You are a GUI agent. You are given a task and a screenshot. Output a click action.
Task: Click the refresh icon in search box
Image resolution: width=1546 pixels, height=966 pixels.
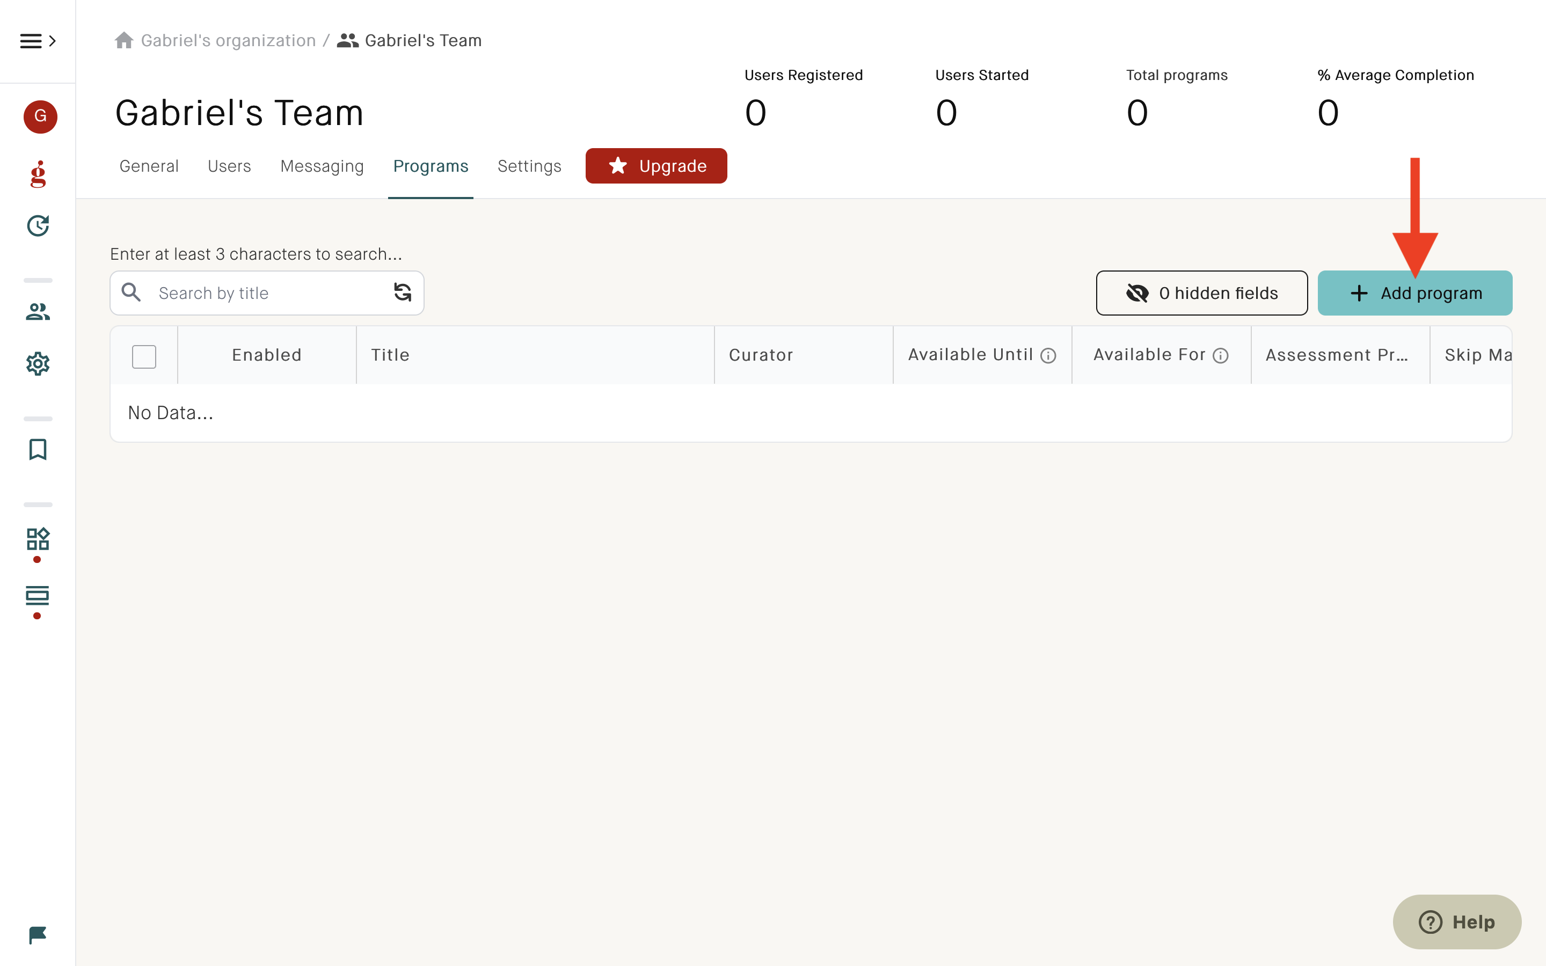click(x=403, y=292)
